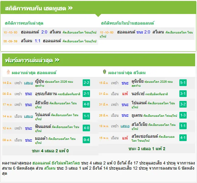Click the ยูเครน opponent name
The height and width of the screenshot is (183, 197).
click(x=137, y=115)
